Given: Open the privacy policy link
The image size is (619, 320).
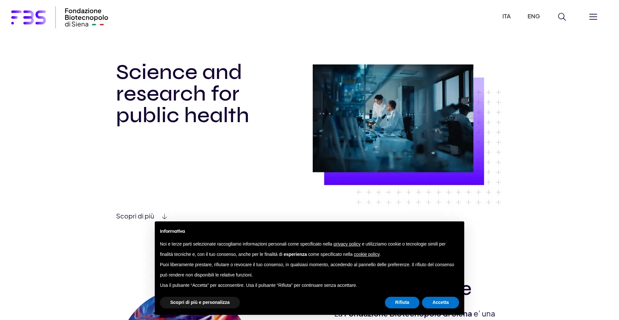Looking at the screenshot, I should 347,244.
